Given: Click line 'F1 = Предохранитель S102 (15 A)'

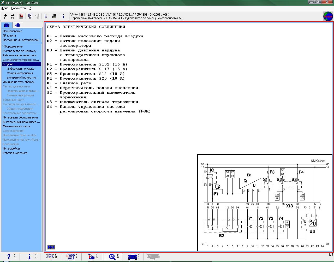Looking at the screenshot, I should click(x=87, y=64).
